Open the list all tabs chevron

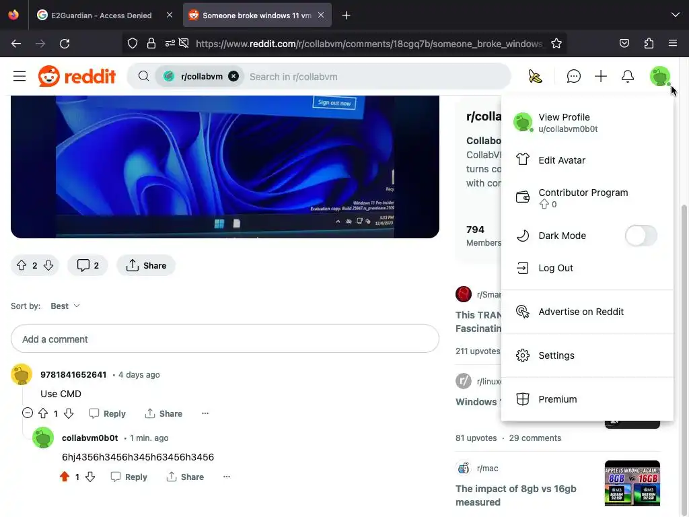point(675,15)
